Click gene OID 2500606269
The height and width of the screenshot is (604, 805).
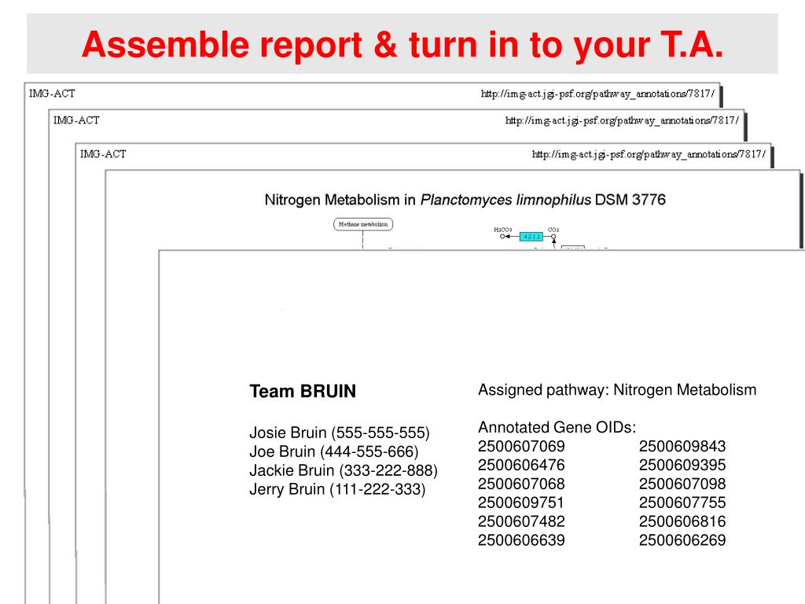[x=682, y=540]
